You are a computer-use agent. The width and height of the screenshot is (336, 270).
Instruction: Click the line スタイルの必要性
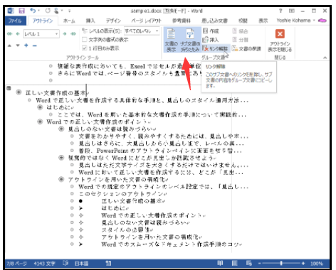click(126, 229)
